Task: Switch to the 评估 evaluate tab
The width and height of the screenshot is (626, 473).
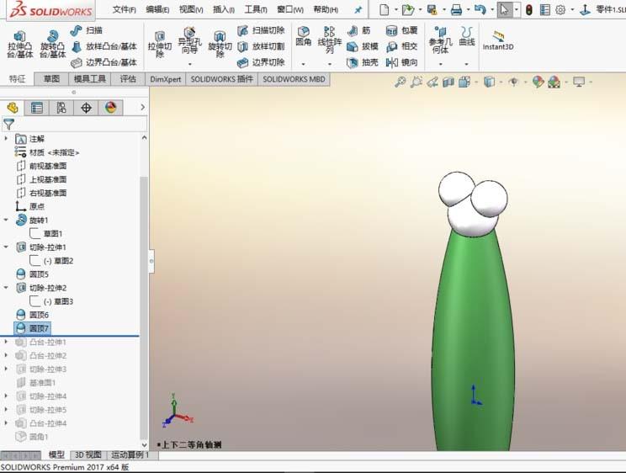Action: [128, 79]
